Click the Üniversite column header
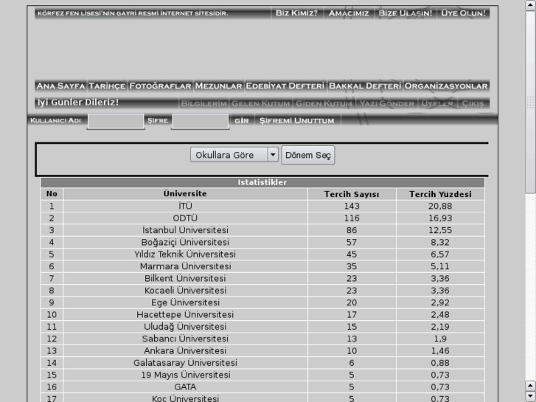This screenshot has height=402, width=536. tap(185, 194)
